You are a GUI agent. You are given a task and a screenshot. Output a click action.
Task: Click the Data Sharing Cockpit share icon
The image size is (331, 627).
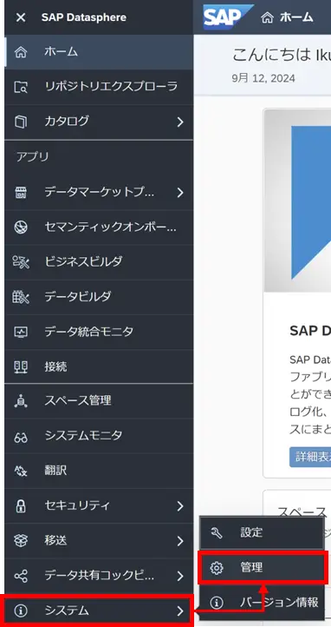click(20, 576)
